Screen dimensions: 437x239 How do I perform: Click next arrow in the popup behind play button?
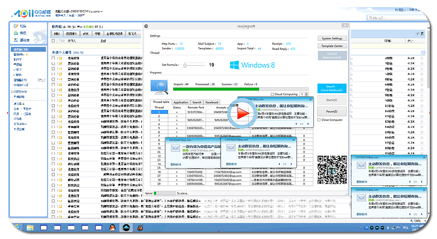308,124
